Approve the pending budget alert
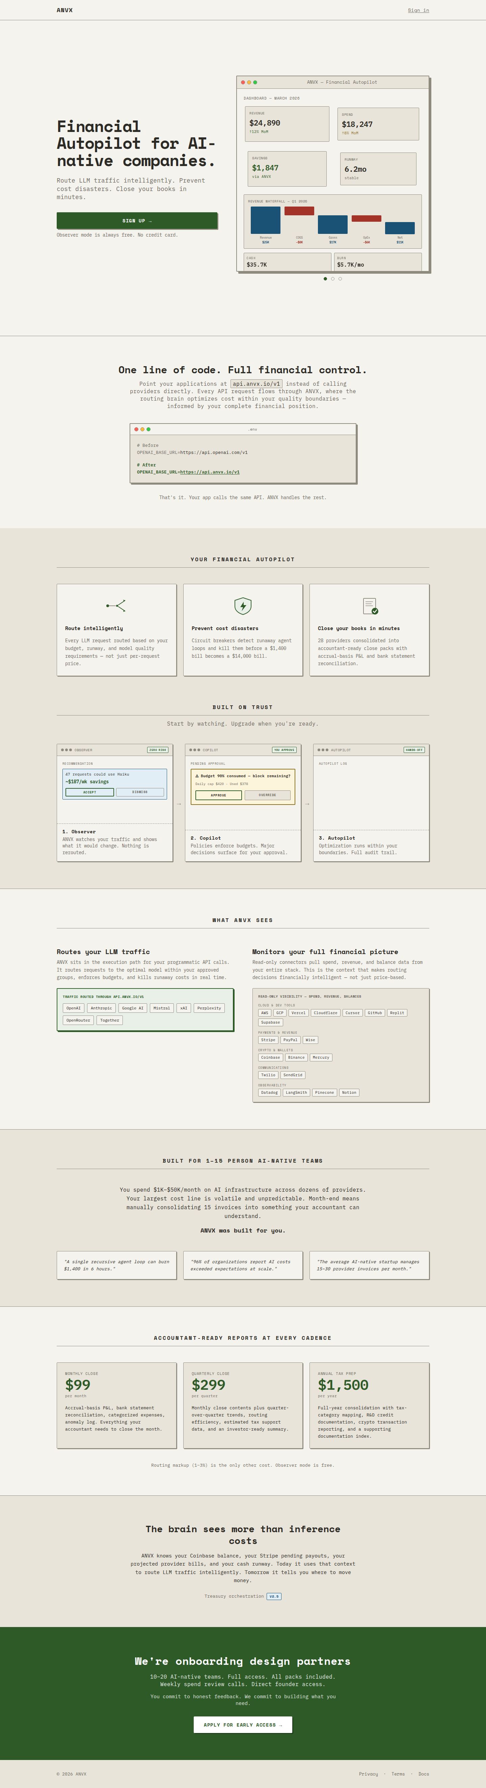 coord(219,795)
